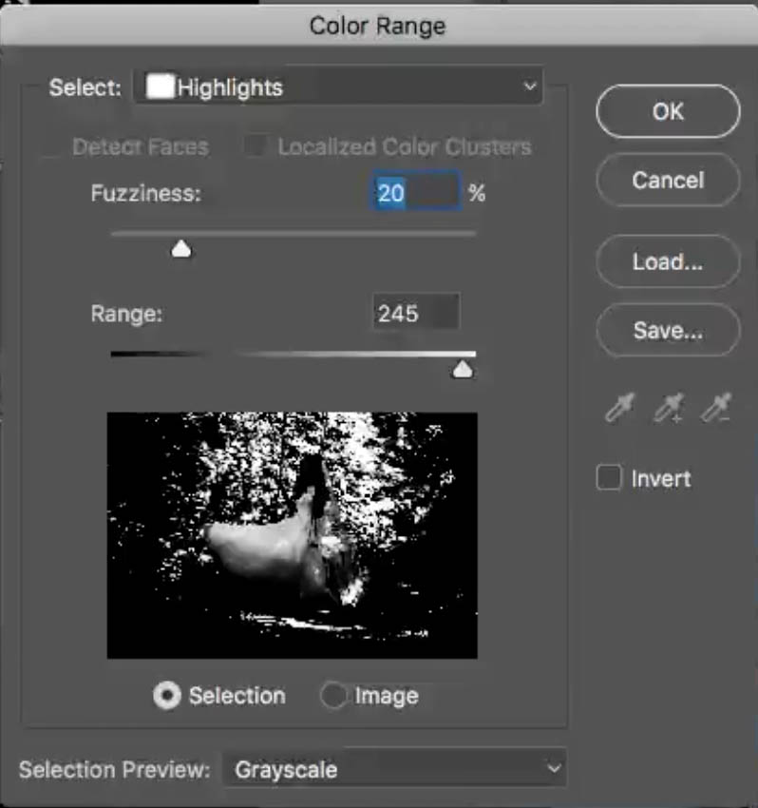
Task: Click the Save... button
Action: [667, 330]
